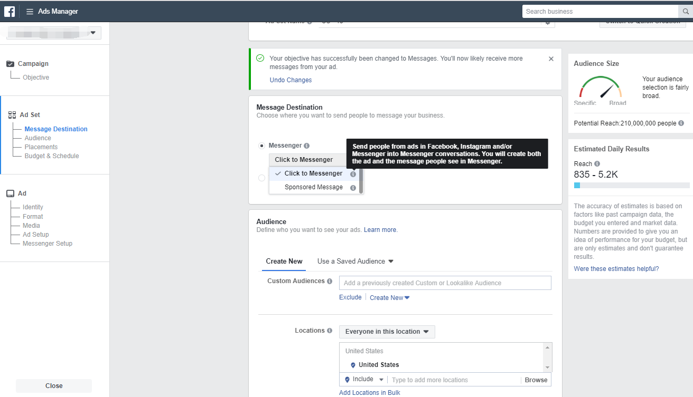Viewport: 693px width, 397px height.
Task: Click the search magnifier icon
Action: 685,12
